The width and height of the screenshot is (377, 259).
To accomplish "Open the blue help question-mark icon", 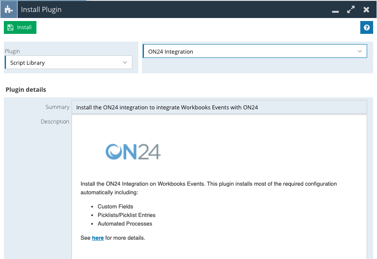I will pos(366,27).
